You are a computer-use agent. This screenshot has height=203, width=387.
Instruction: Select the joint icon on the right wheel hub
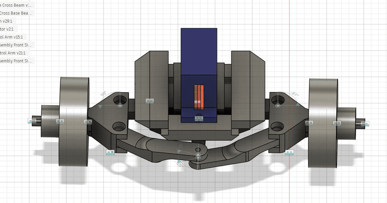click(337, 123)
